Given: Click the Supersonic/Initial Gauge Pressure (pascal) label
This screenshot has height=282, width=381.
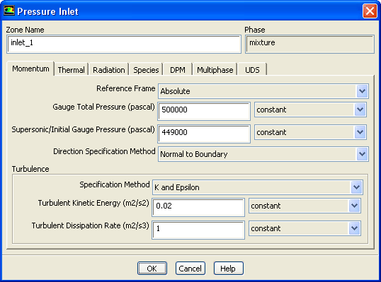Looking at the screenshot, I should coord(83,129).
